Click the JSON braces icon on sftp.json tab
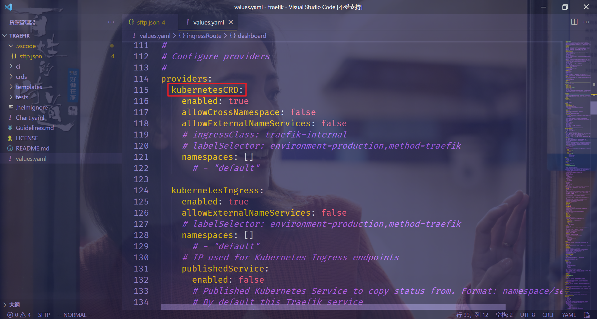597x319 pixels. tap(132, 22)
